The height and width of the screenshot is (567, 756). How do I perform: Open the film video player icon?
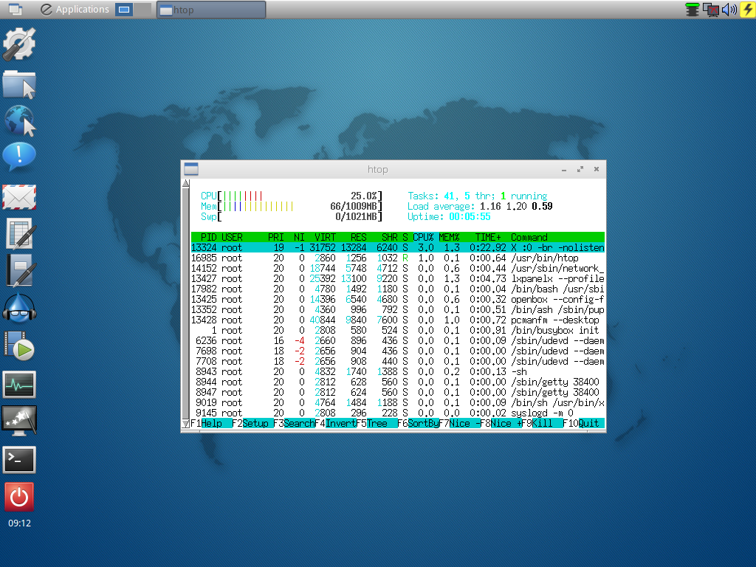pos(18,346)
